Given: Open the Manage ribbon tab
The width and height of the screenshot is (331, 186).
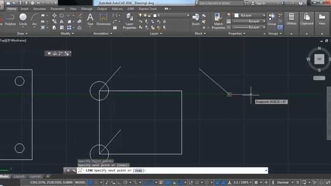Looking at the screenshot, I should tap(87, 9).
